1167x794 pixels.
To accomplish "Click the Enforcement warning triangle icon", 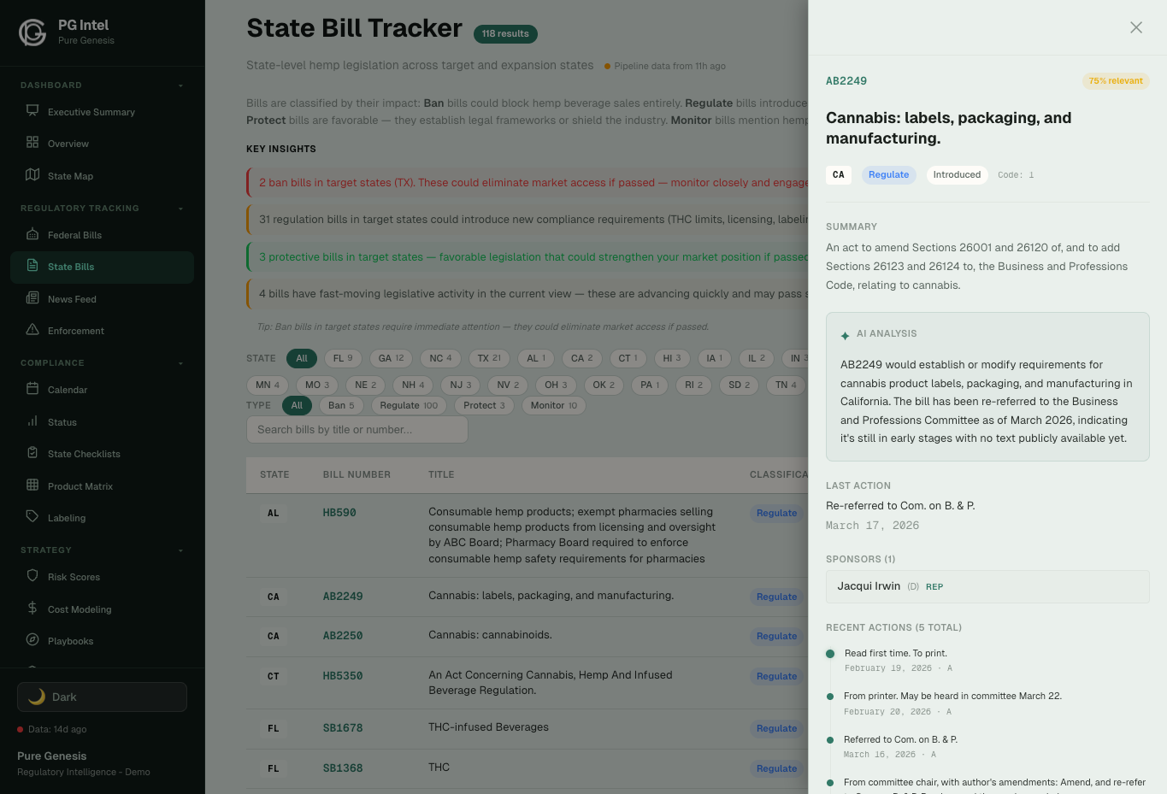I will [x=32, y=330].
